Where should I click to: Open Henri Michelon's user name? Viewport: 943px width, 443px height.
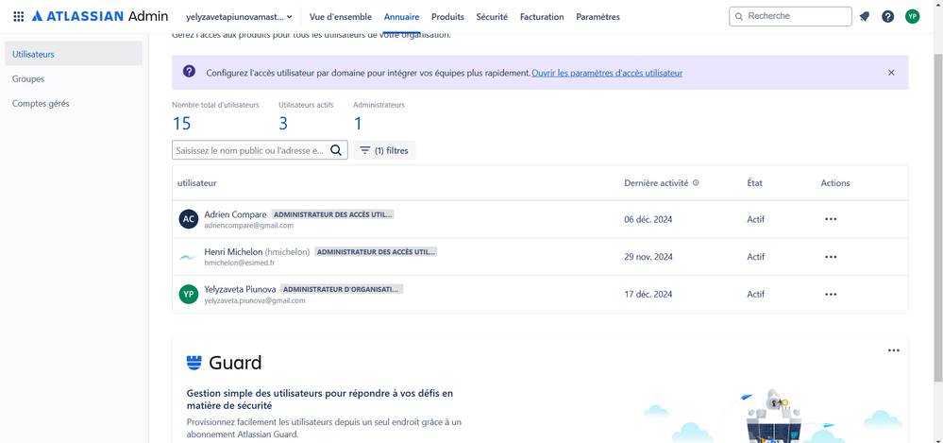(233, 251)
